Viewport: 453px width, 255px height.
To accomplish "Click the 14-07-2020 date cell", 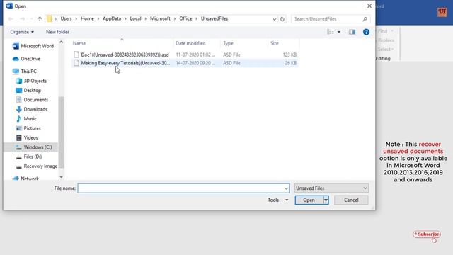I will click(195, 63).
